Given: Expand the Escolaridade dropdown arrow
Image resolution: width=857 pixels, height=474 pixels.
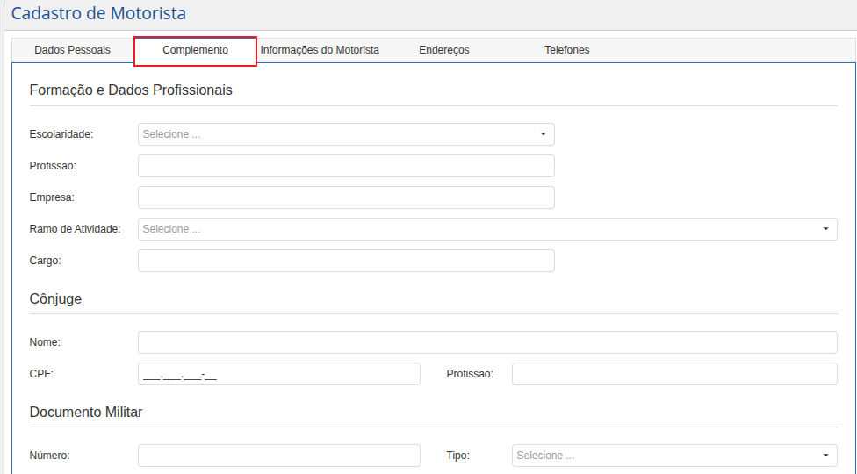Looking at the screenshot, I should point(543,134).
